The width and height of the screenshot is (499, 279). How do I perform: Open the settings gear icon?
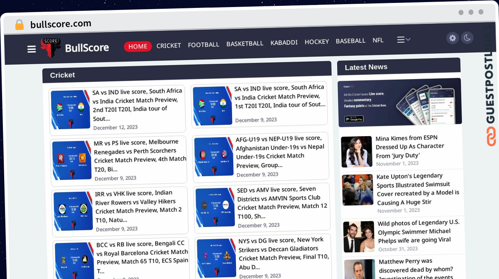[x=452, y=38]
